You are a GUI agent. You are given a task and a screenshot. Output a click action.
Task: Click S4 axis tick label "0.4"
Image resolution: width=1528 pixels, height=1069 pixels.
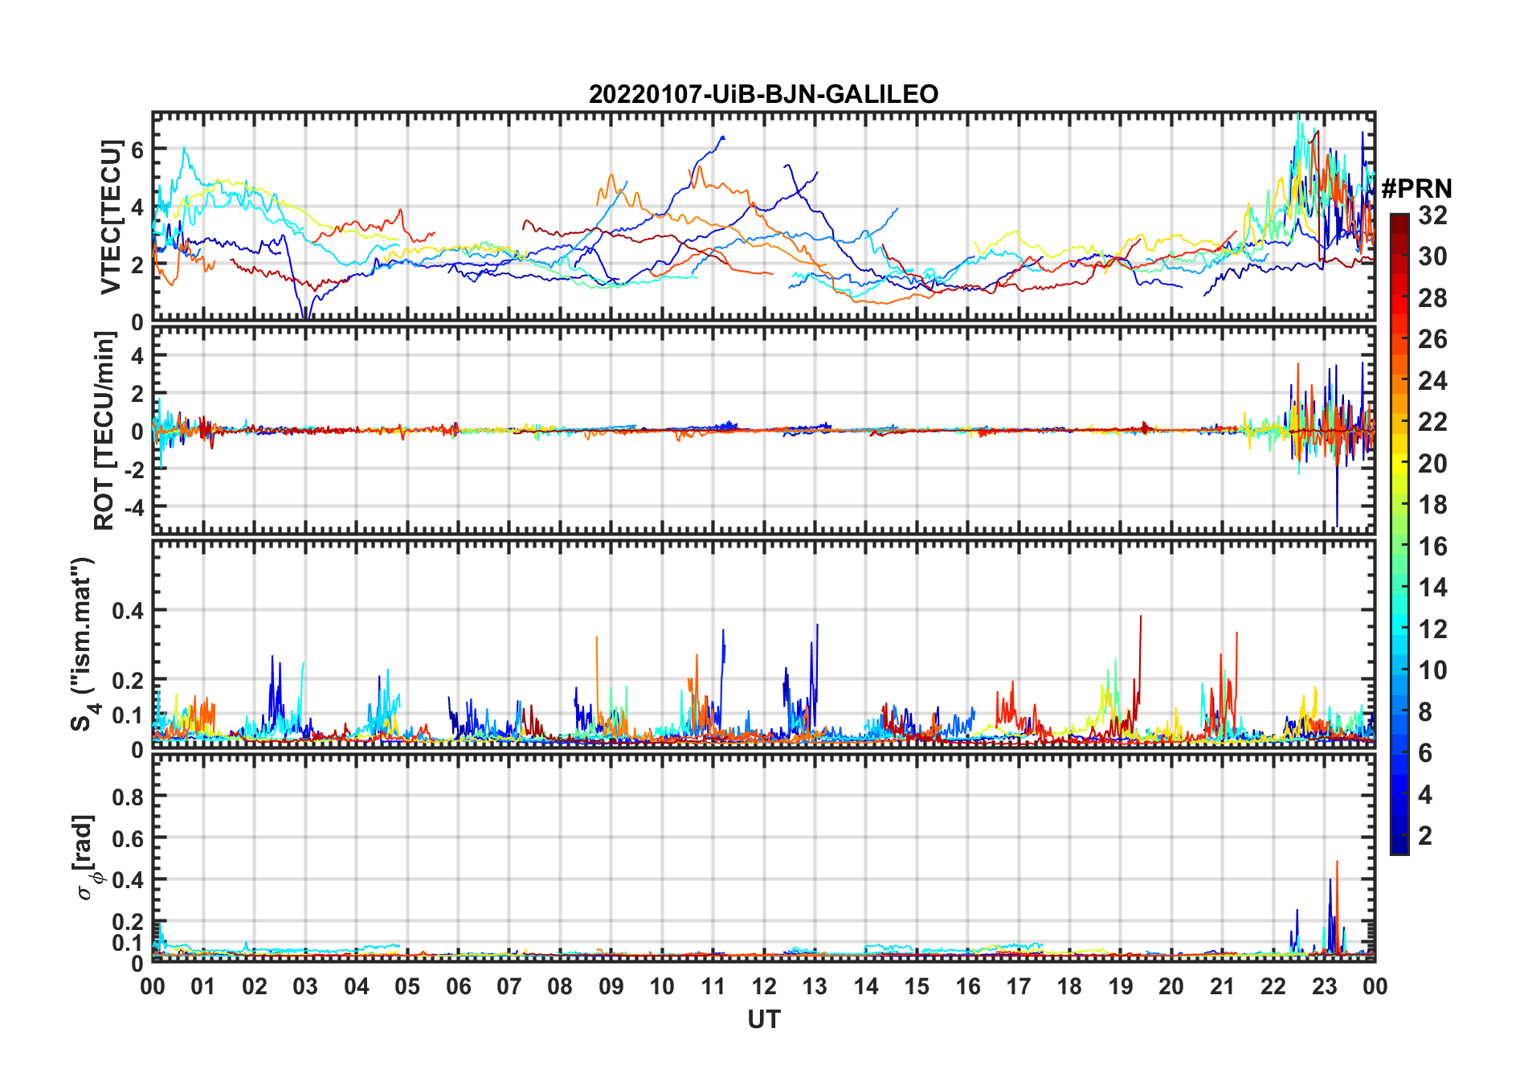(129, 611)
